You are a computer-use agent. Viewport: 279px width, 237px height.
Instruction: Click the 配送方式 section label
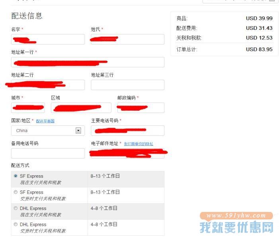(20, 165)
